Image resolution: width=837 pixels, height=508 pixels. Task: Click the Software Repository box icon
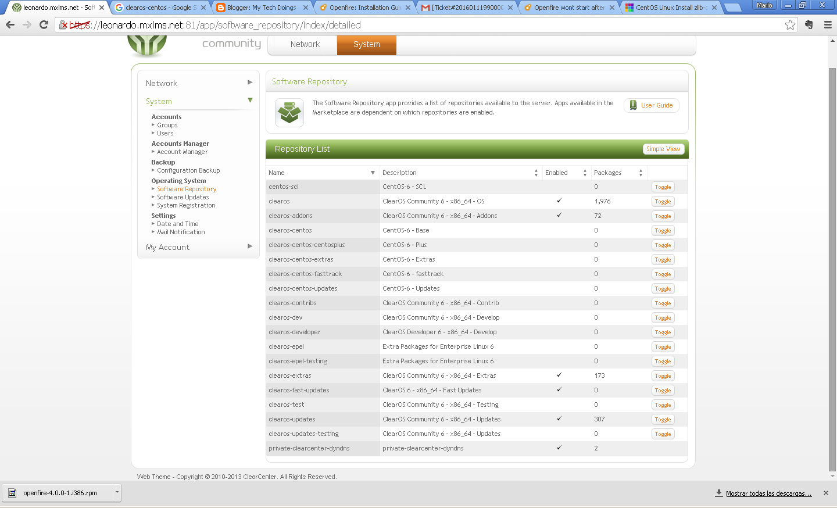pyautogui.click(x=289, y=112)
